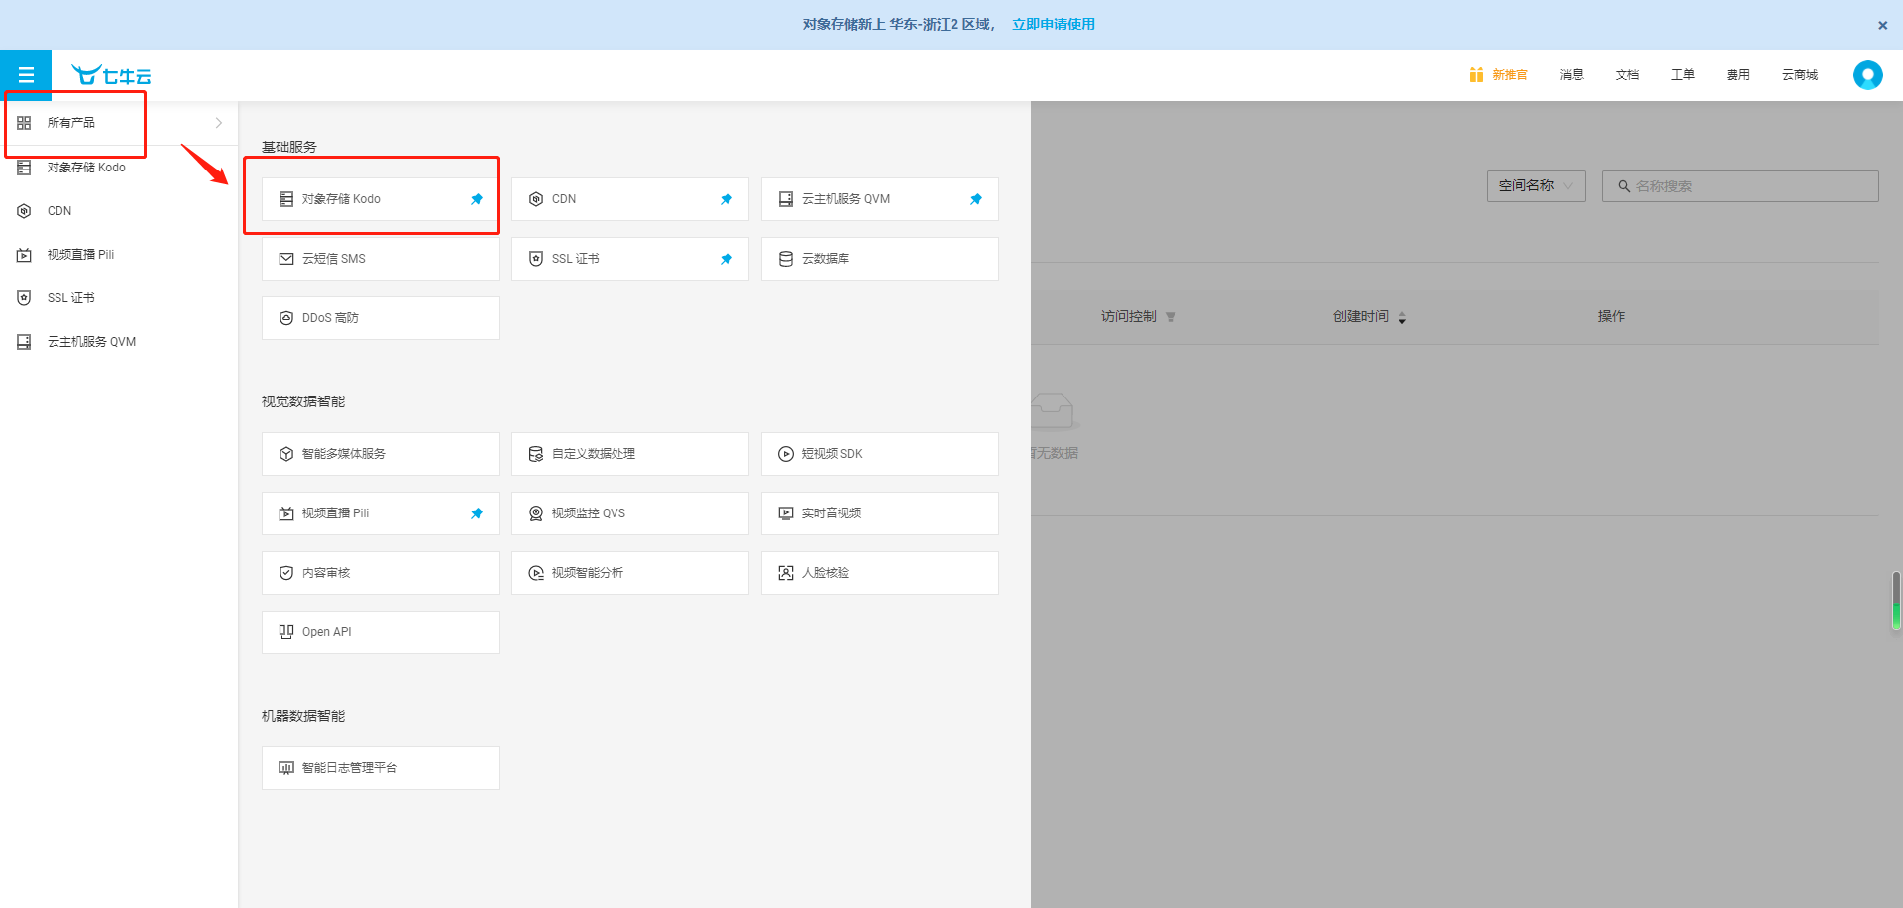Click the 智能多媒体服务 cube icon
Screen dimensions: 1903x908
click(x=286, y=454)
